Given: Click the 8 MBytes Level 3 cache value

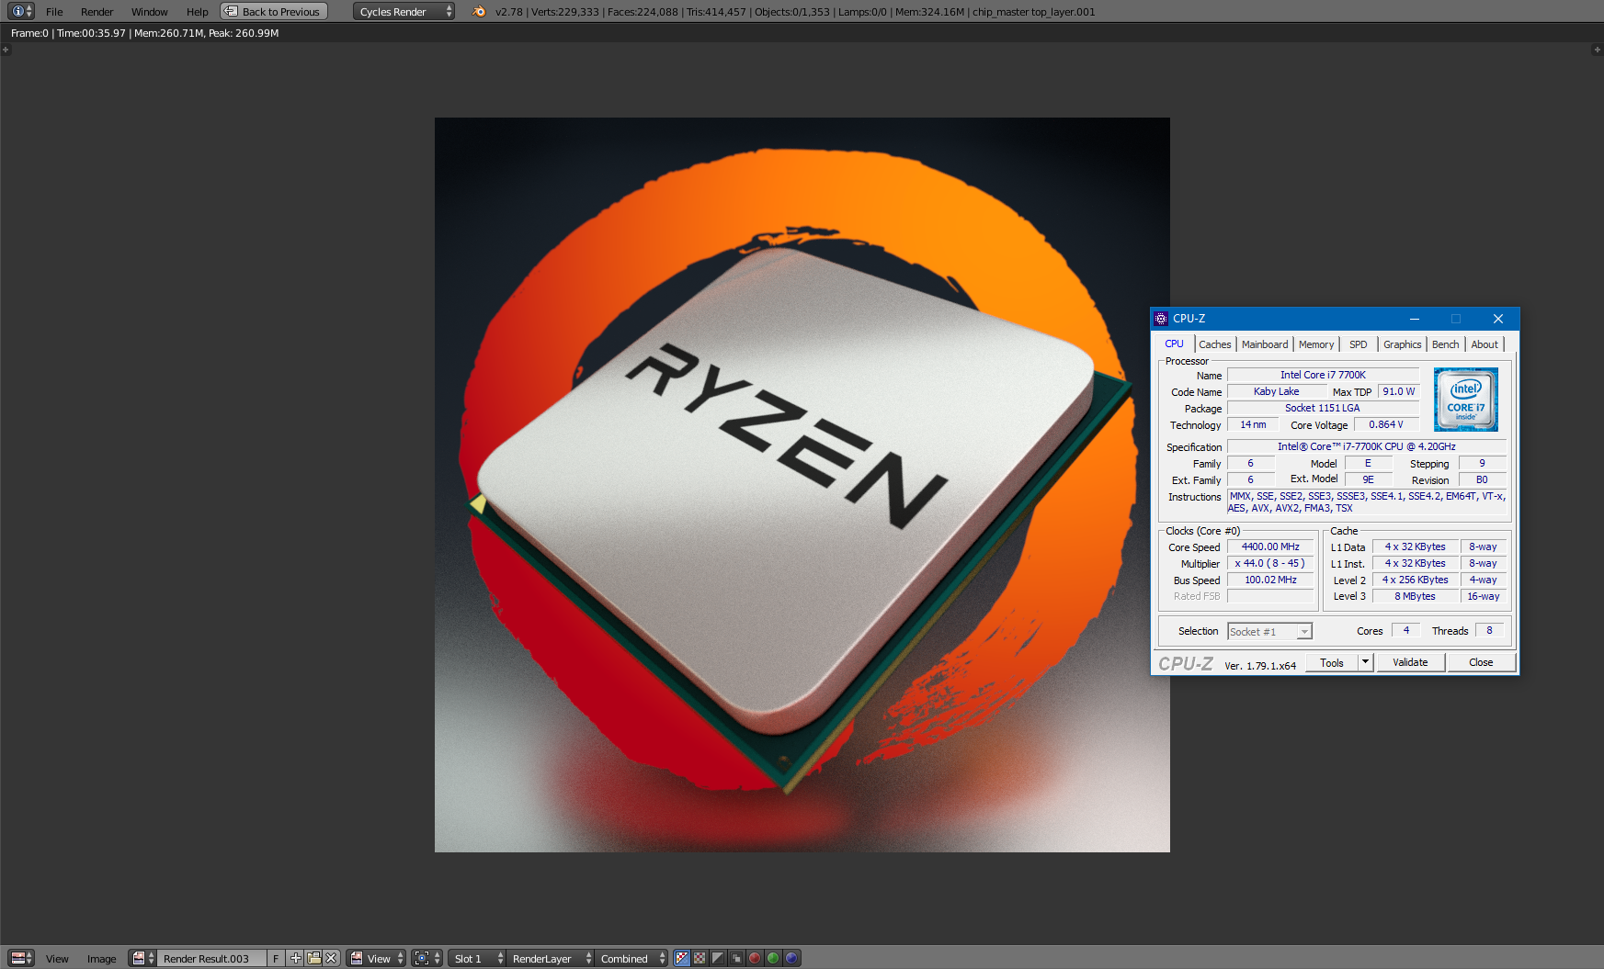Looking at the screenshot, I should tap(1415, 596).
